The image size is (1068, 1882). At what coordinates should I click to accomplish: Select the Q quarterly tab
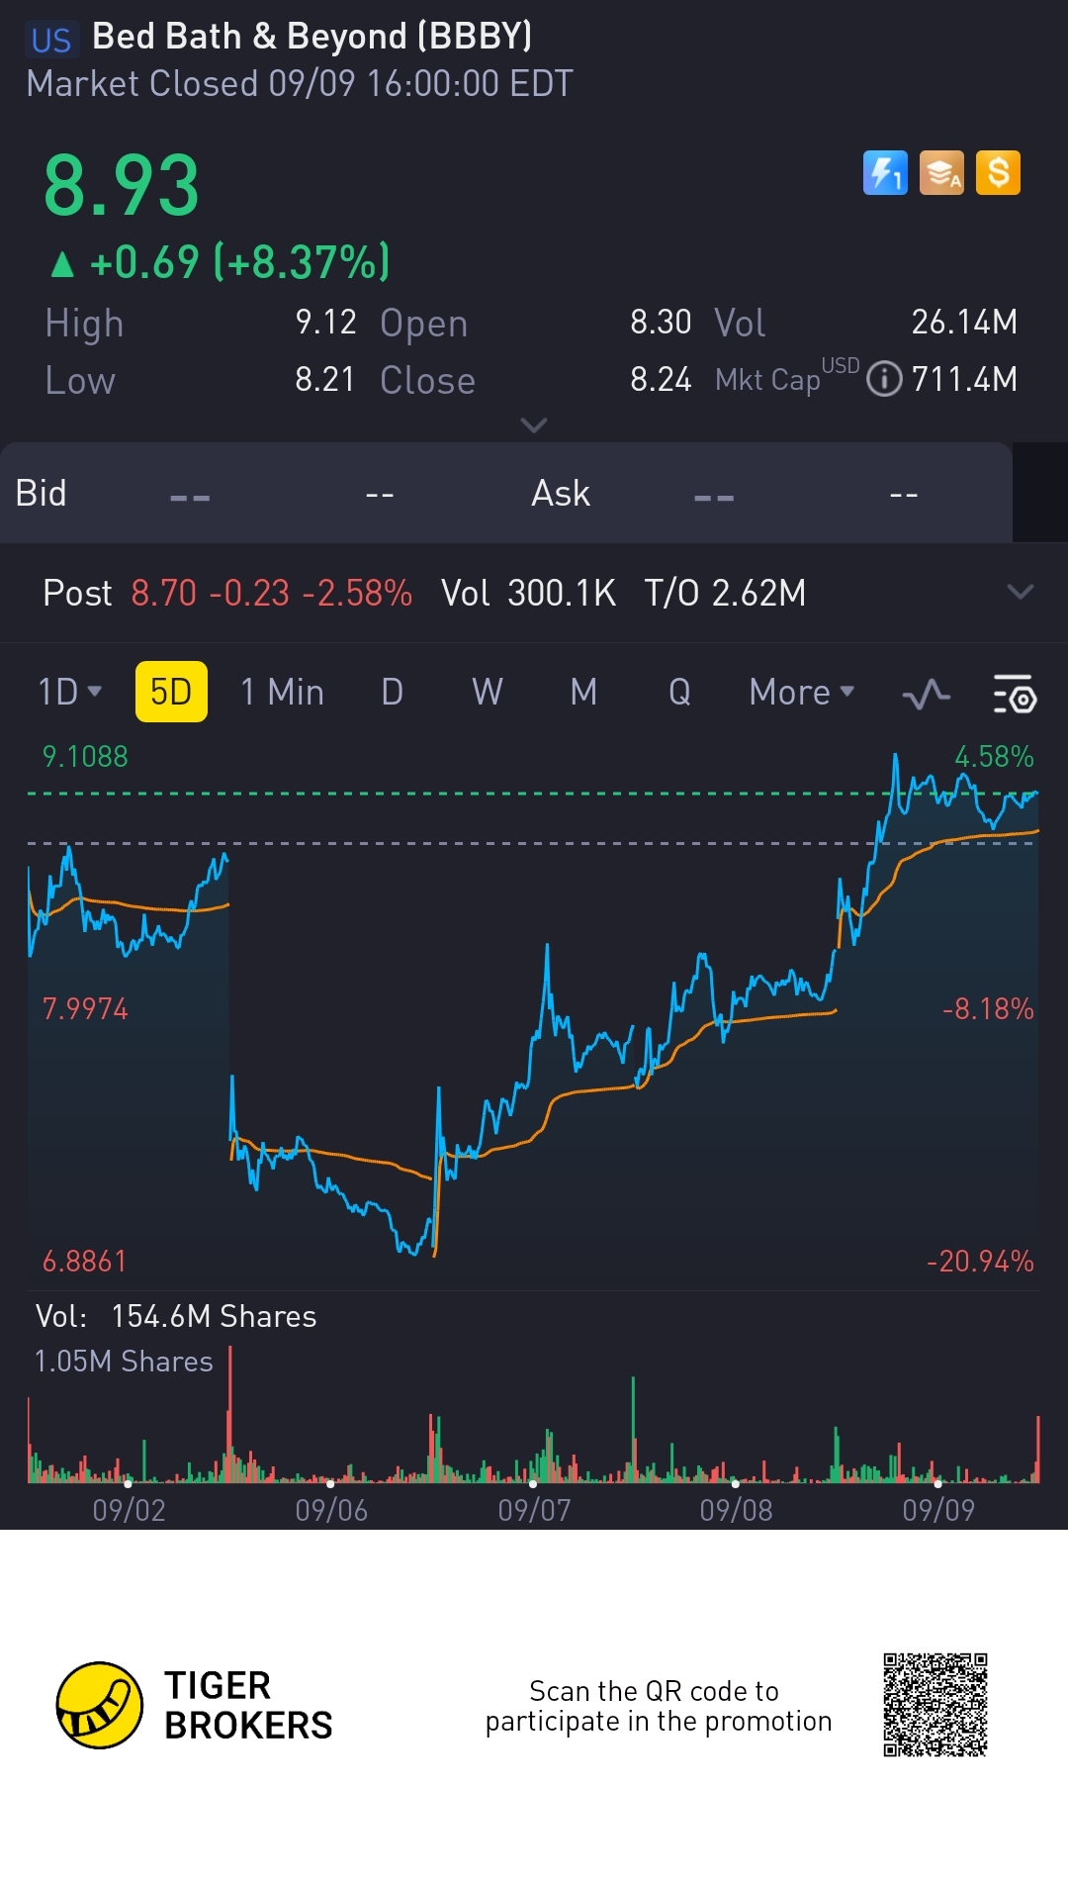pos(679,692)
